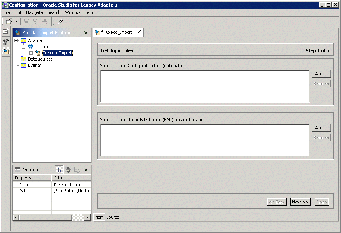Click the Data sources folder icon

[23, 59]
